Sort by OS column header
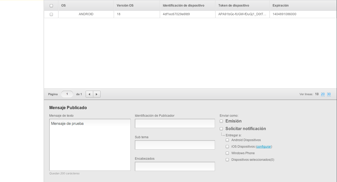 (x=86, y=6)
